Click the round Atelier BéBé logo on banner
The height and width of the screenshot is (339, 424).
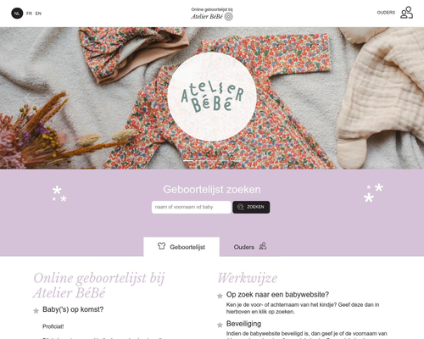(212, 97)
